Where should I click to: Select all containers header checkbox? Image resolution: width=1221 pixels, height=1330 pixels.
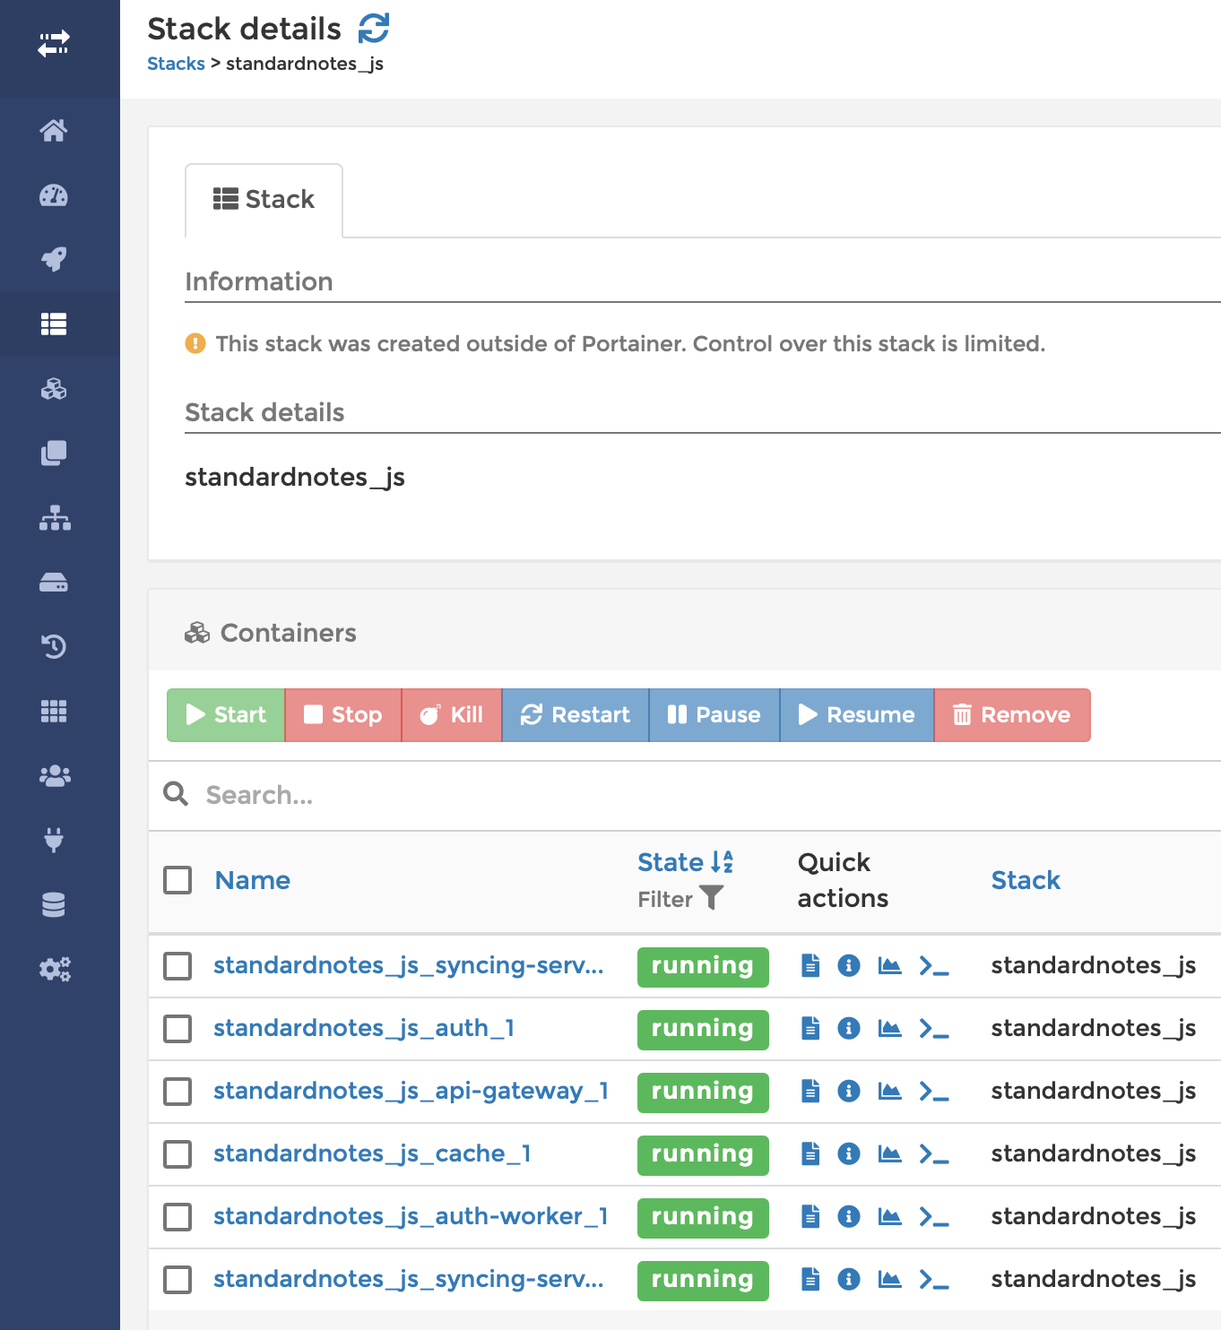[x=178, y=880]
